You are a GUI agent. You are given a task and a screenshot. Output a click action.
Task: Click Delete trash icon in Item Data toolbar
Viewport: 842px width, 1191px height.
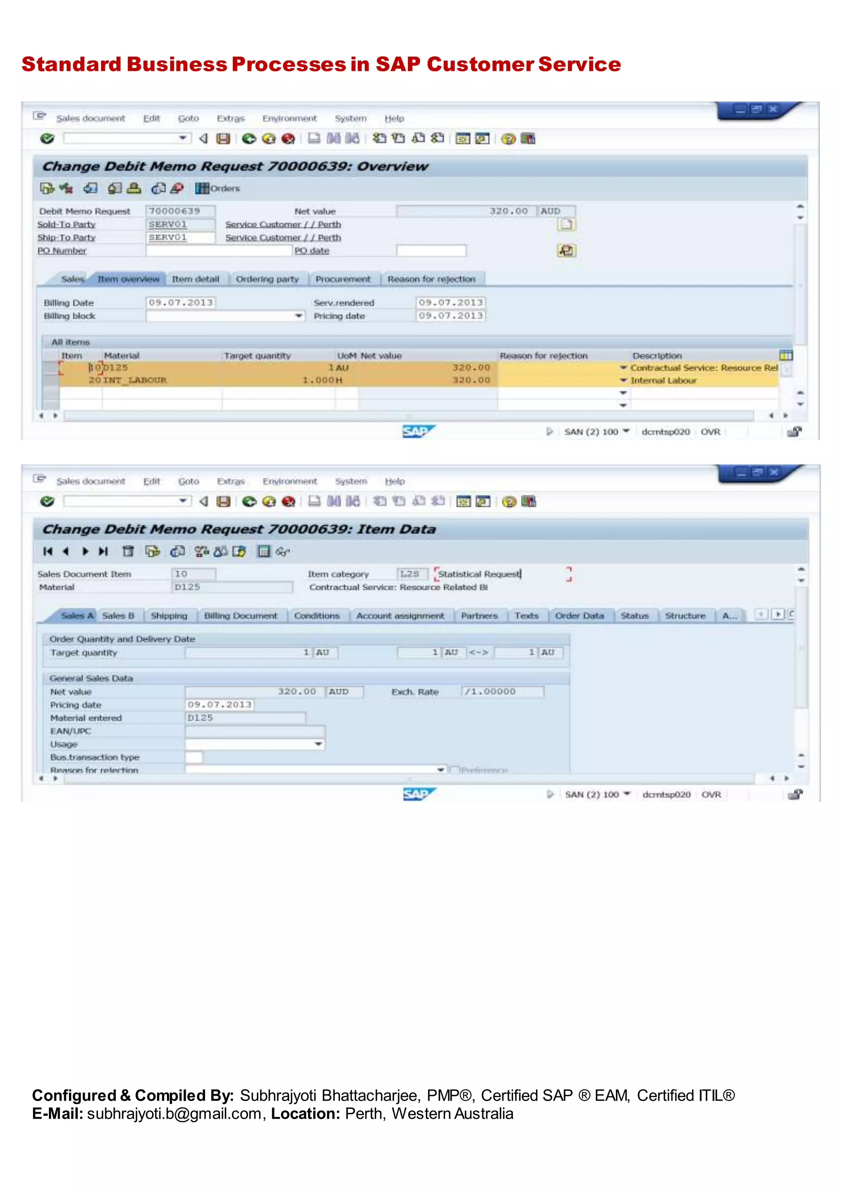coord(128,551)
